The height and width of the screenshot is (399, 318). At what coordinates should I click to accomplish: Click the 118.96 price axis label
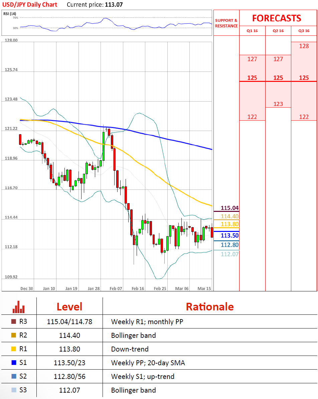[11, 158]
